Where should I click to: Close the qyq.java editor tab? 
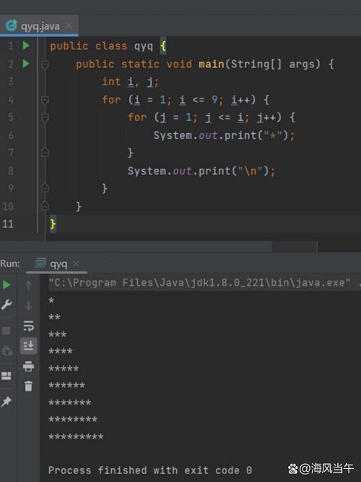pyautogui.click(x=69, y=26)
